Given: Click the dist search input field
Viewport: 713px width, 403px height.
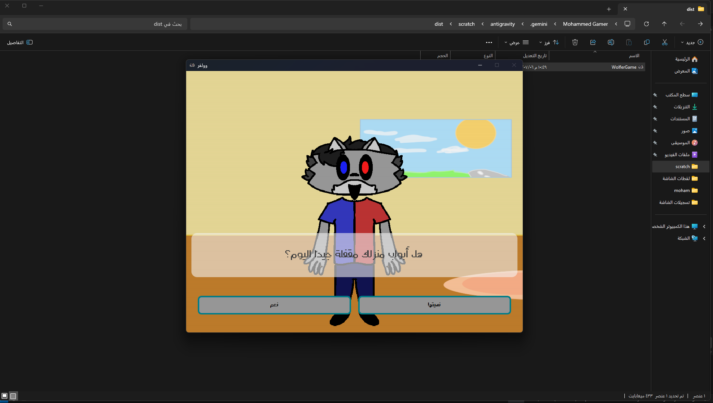Looking at the screenshot, I should tap(95, 24).
